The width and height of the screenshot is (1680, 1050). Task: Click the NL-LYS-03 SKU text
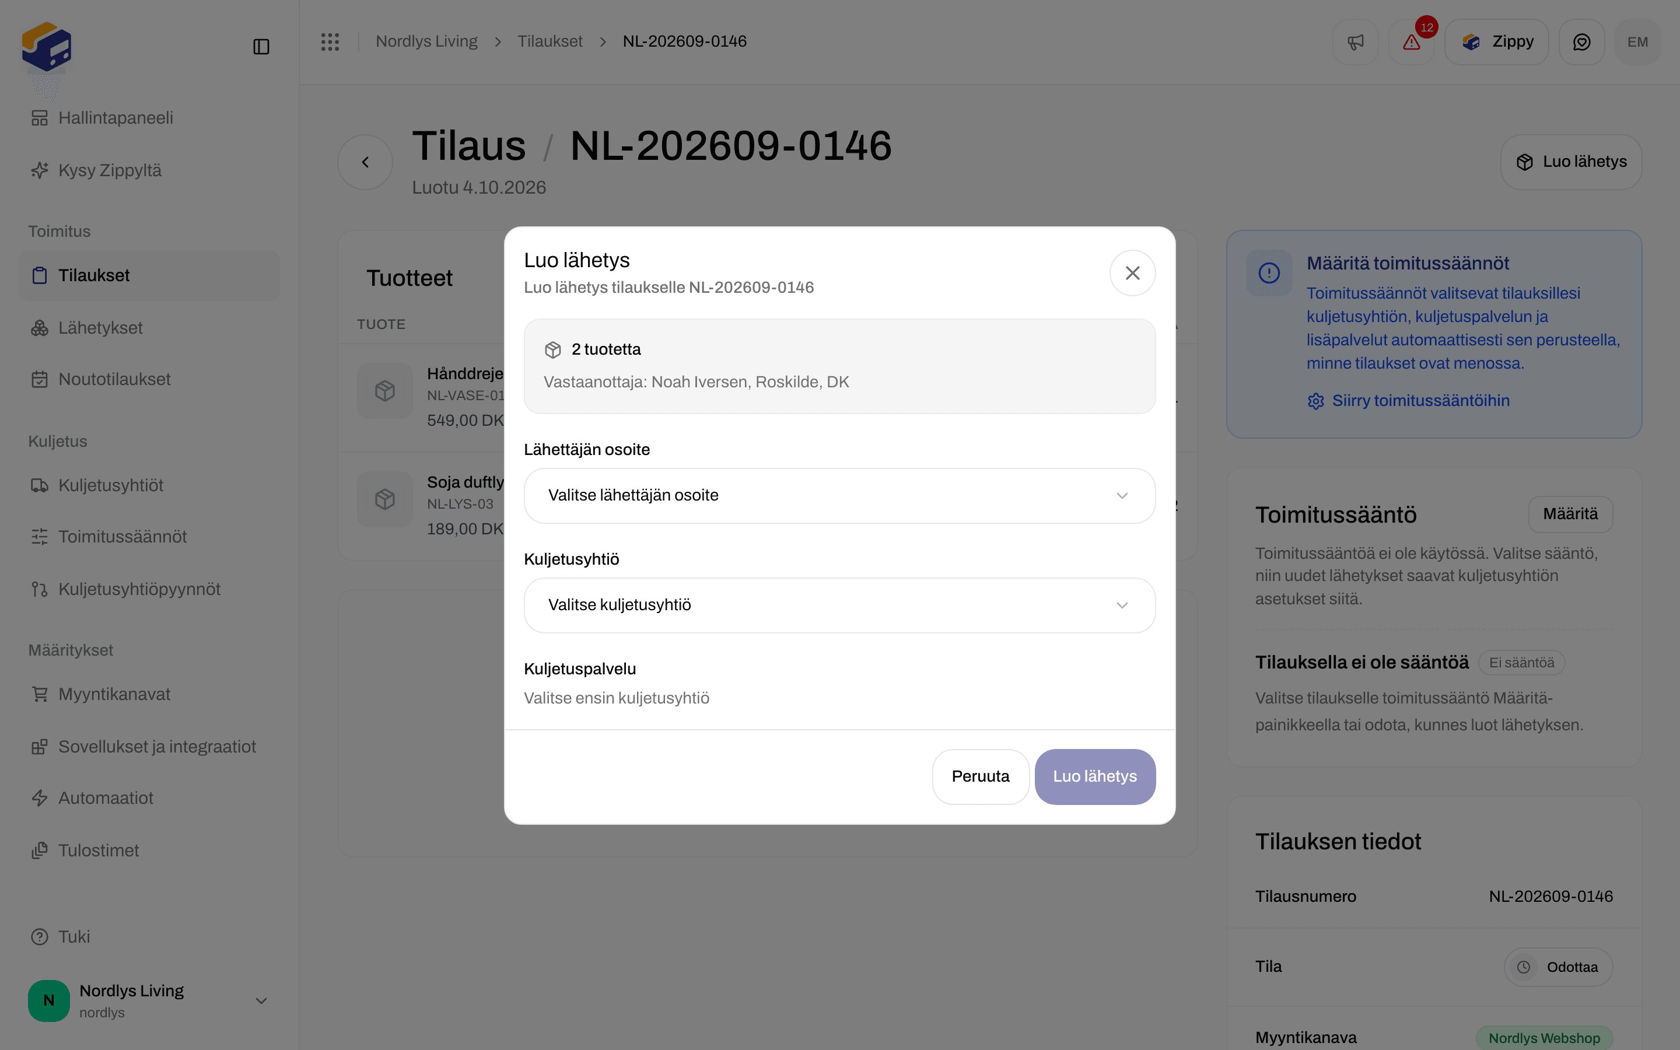tap(460, 504)
